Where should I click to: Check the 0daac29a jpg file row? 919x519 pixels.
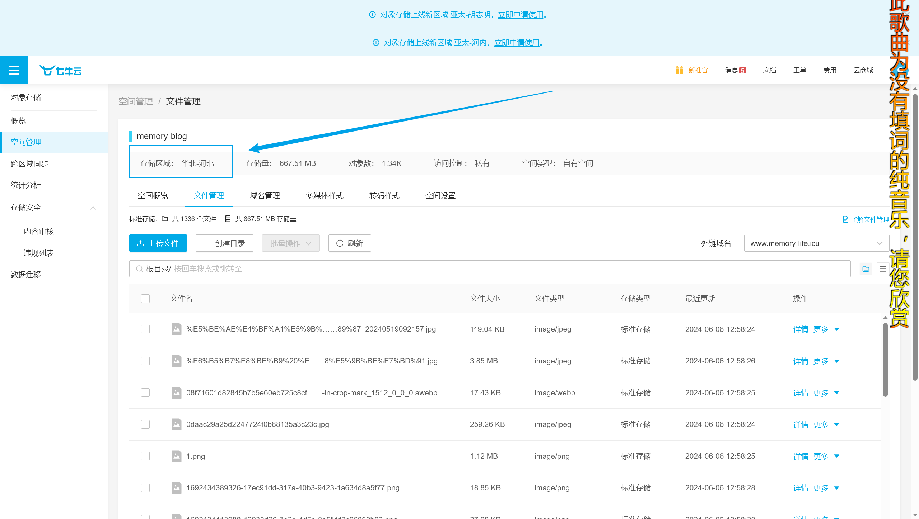click(145, 424)
